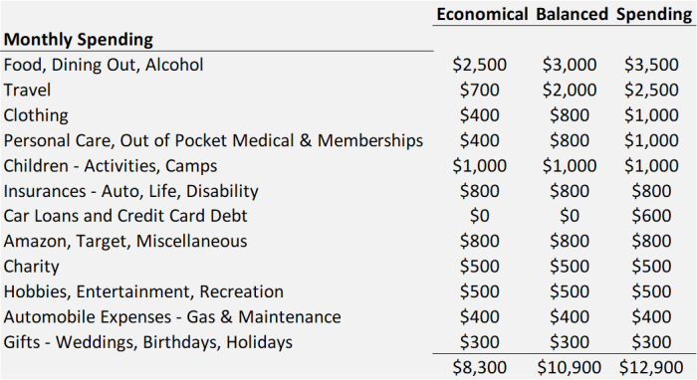The image size is (697, 380).
Task: Select the $600 Car Loans Spending cell
Action: (651, 216)
